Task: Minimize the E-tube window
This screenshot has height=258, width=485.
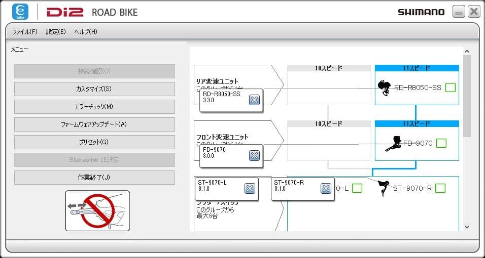Action: (459, 12)
